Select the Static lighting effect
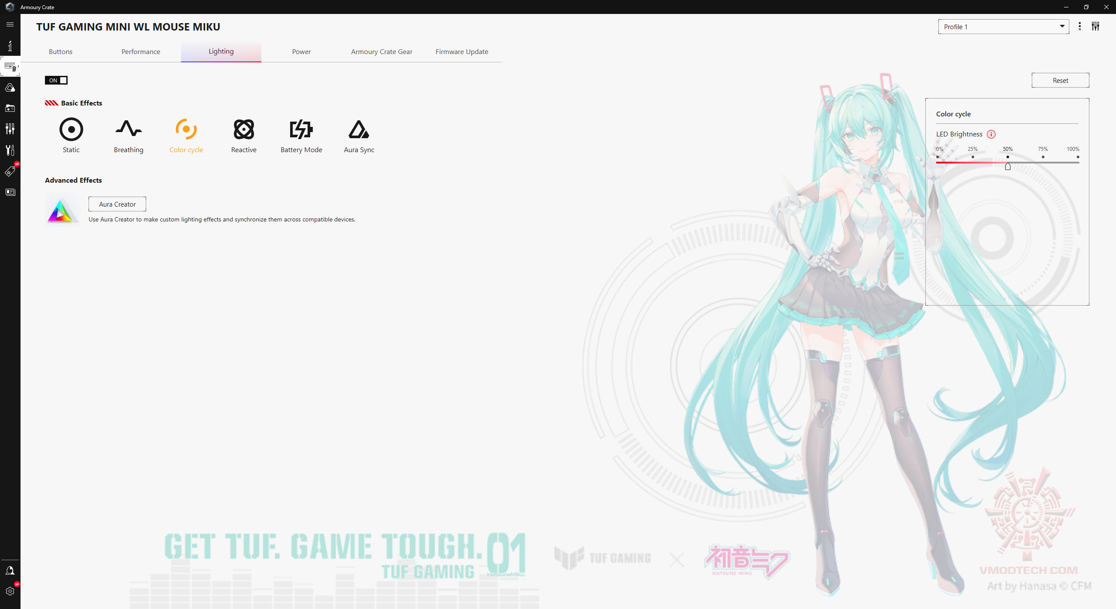The height and width of the screenshot is (609, 1116). tap(71, 129)
